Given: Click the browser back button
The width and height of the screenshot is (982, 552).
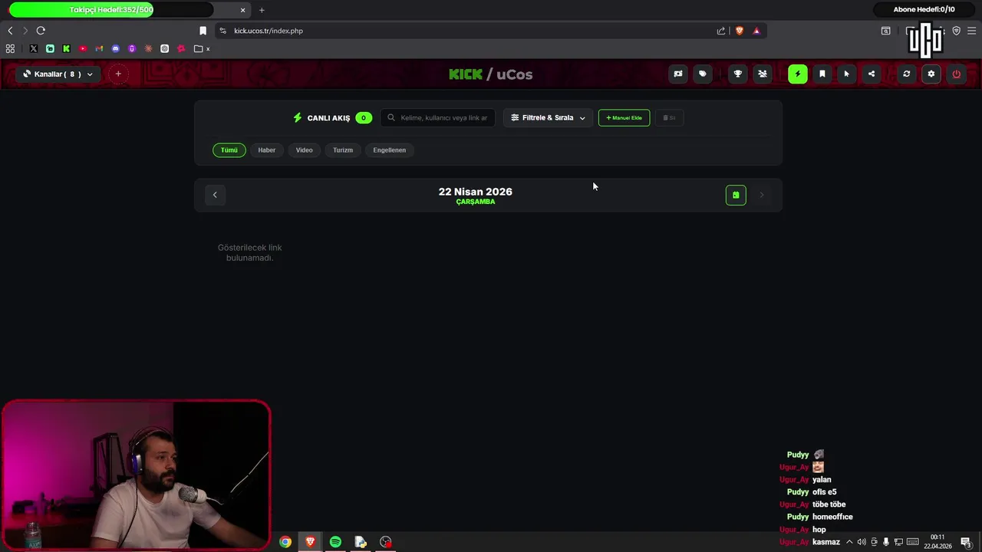Looking at the screenshot, I should [10, 31].
